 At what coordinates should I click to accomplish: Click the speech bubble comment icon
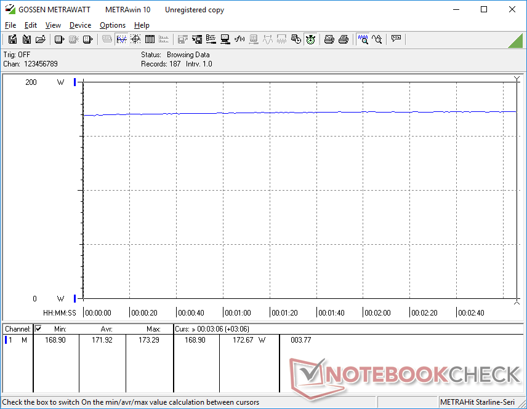[x=396, y=39]
